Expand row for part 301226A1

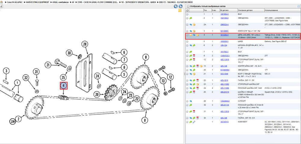(187, 35)
